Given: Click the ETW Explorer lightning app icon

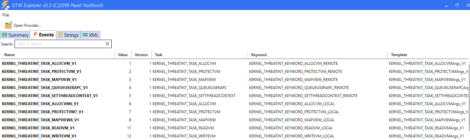Looking at the screenshot, I should pyautogui.click(x=6, y=5).
